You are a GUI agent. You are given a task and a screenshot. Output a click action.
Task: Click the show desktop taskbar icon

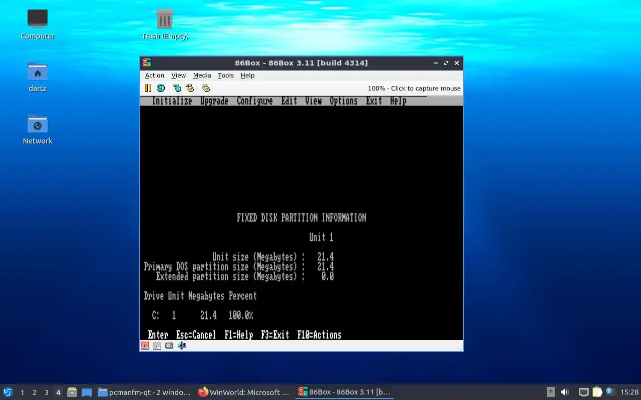87,392
